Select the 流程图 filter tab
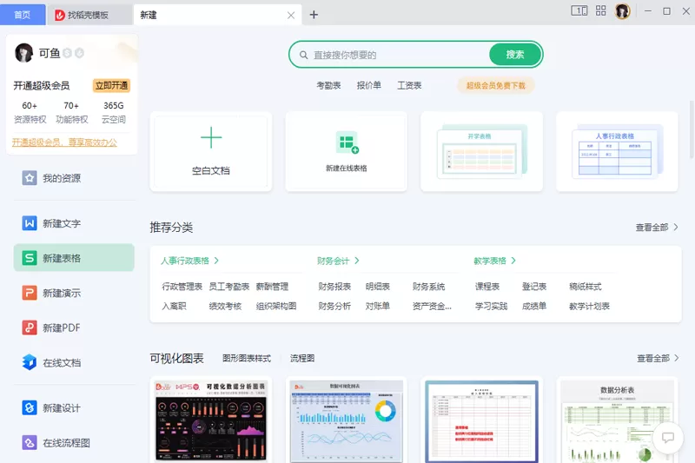The width and height of the screenshot is (695, 463). [x=302, y=358]
